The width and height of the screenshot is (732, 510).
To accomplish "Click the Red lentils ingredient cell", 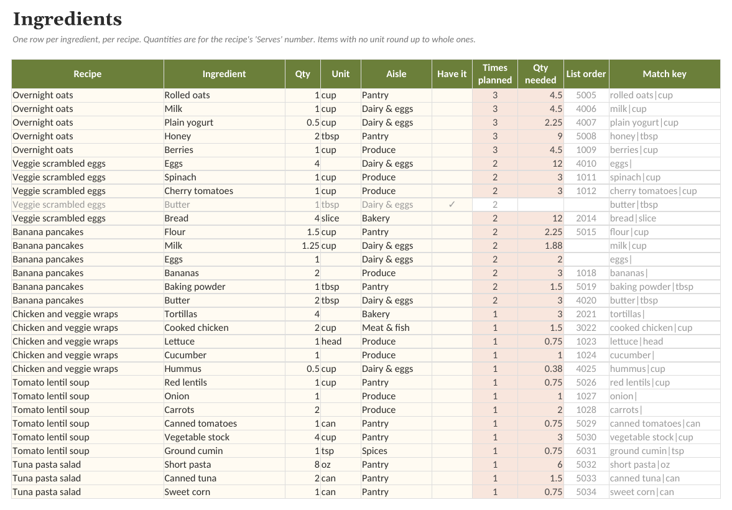I will (224, 382).
